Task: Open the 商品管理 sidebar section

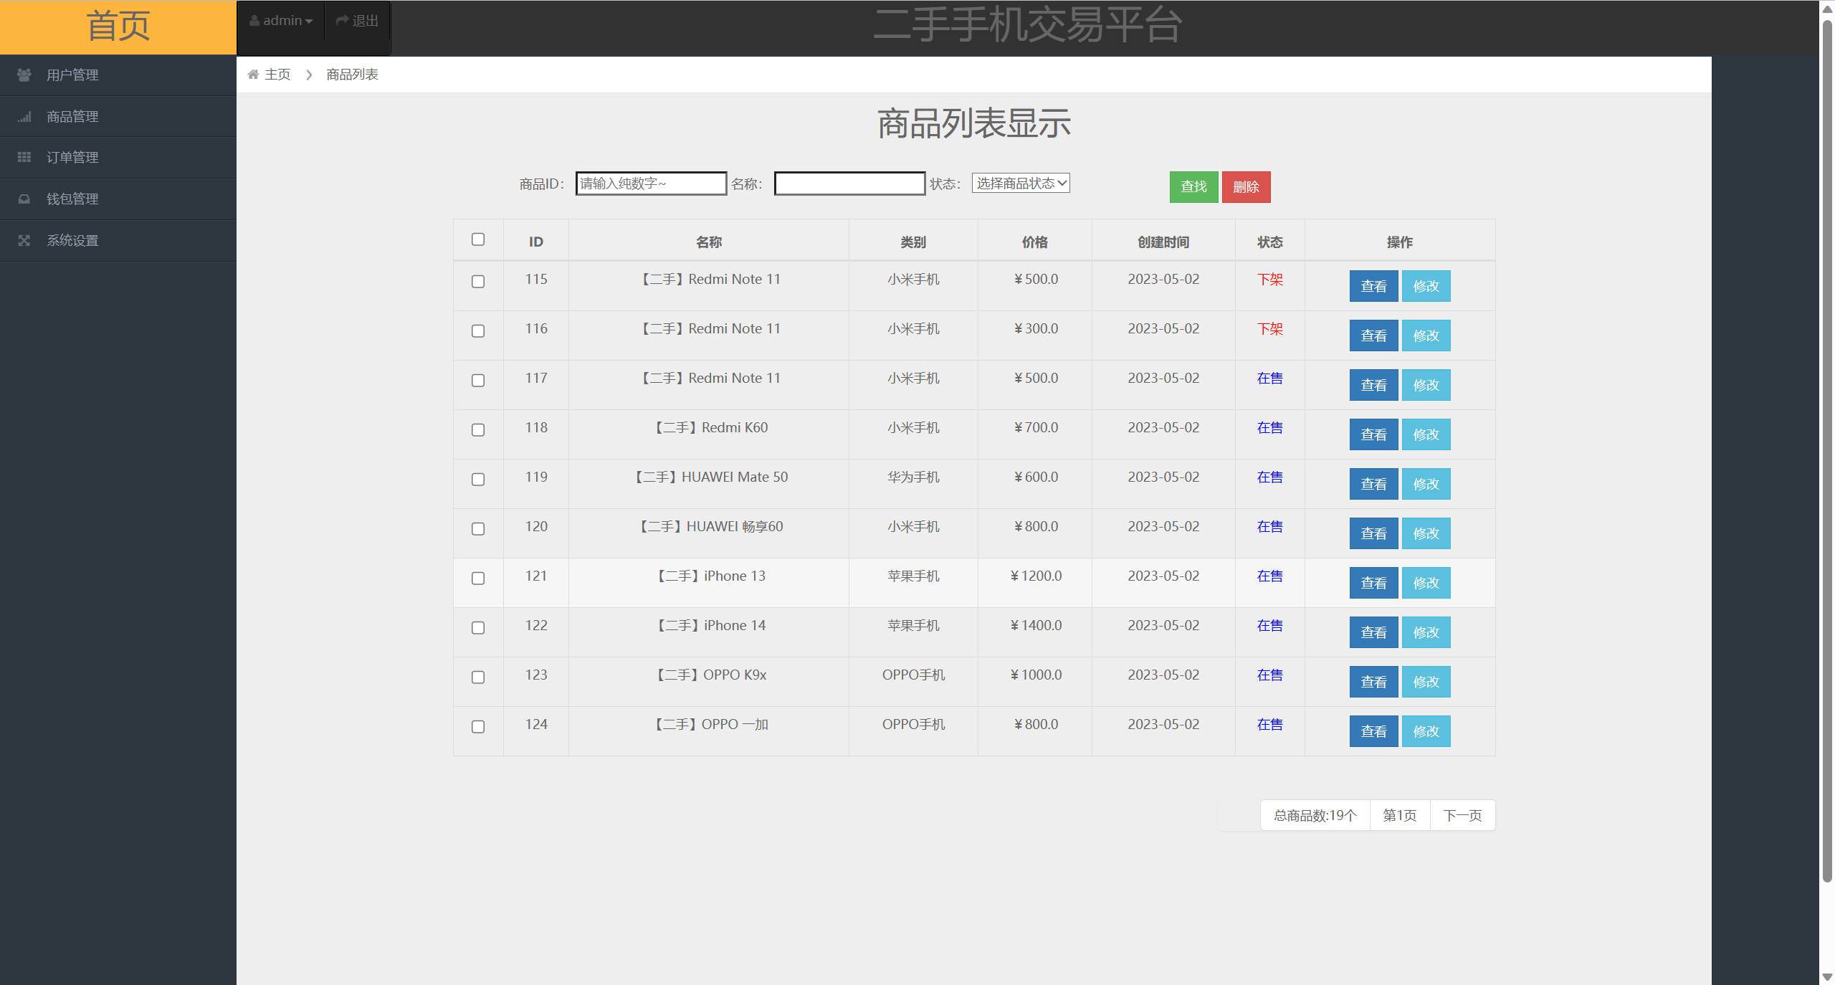Action: click(72, 116)
